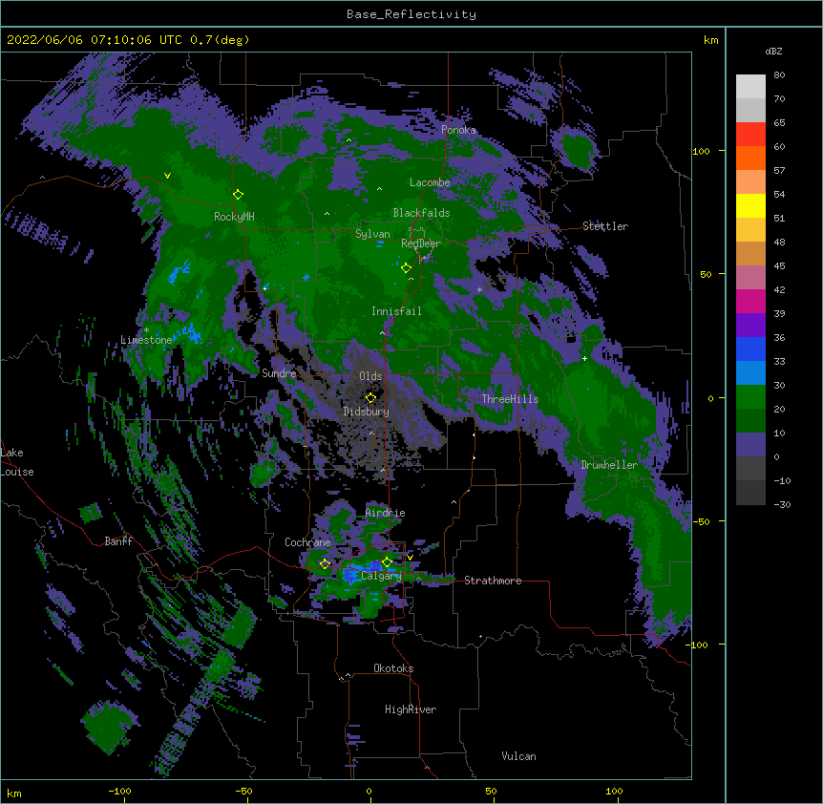Screen dimensions: 823x804
Task: Click the white caret between Lacombe and Blackfalds
Action: tap(379, 189)
